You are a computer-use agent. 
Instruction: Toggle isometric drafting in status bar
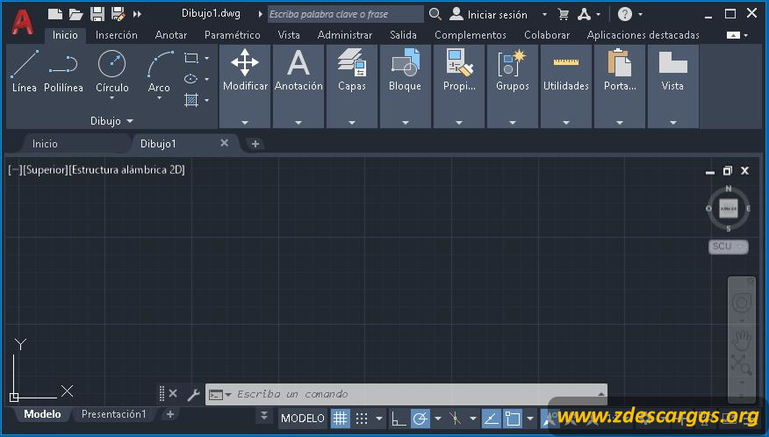(455, 419)
